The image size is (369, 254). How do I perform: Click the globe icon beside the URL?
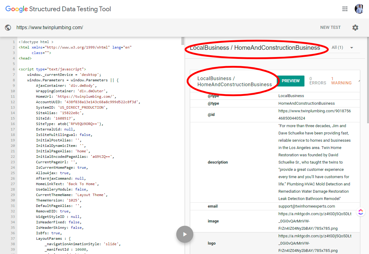(x=8, y=28)
